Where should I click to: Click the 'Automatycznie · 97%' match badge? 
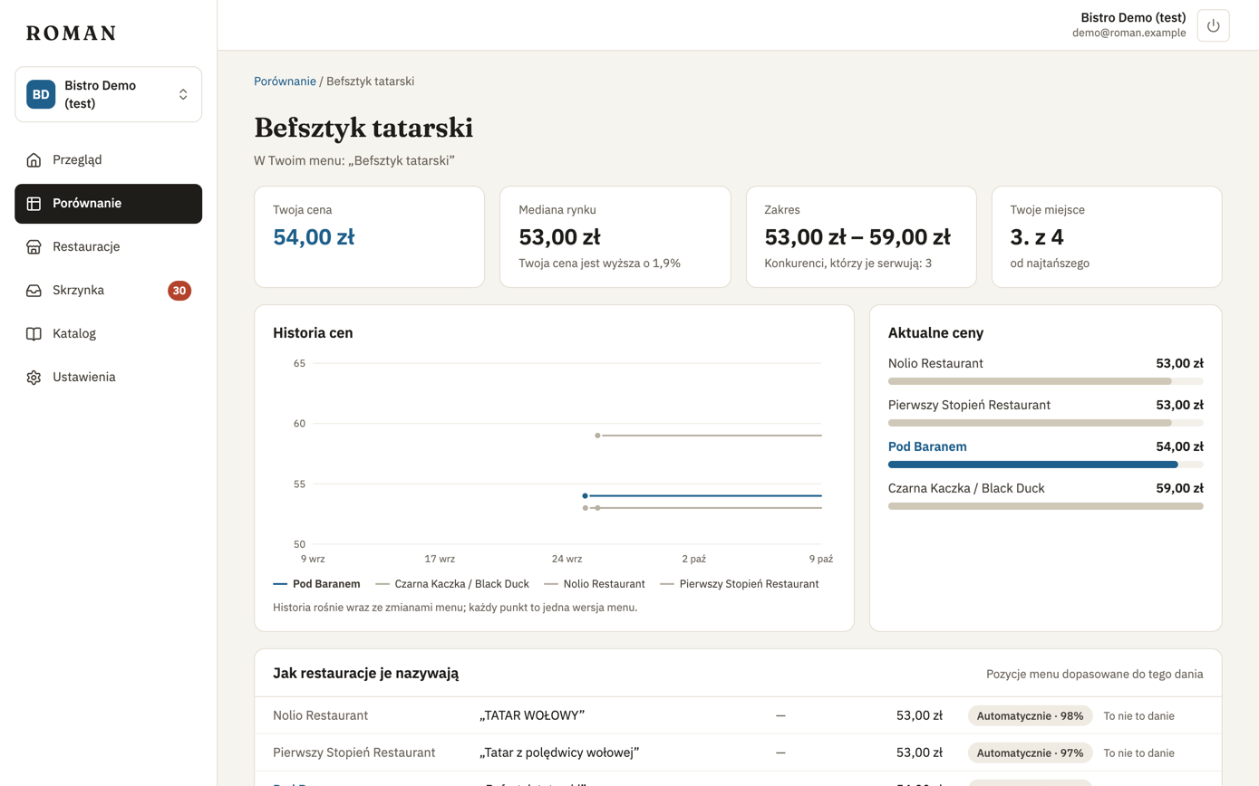(1031, 752)
